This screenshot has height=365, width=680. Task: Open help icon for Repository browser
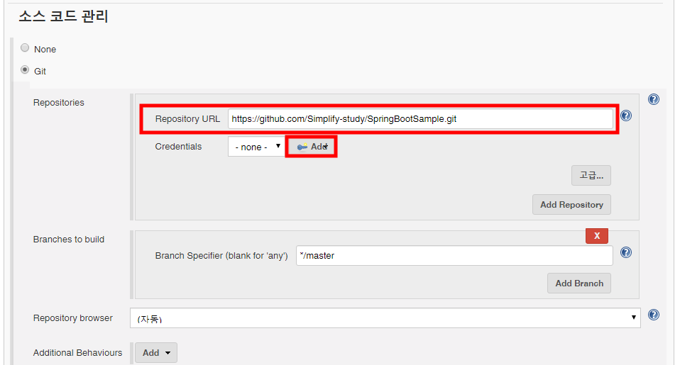[x=654, y=315]
